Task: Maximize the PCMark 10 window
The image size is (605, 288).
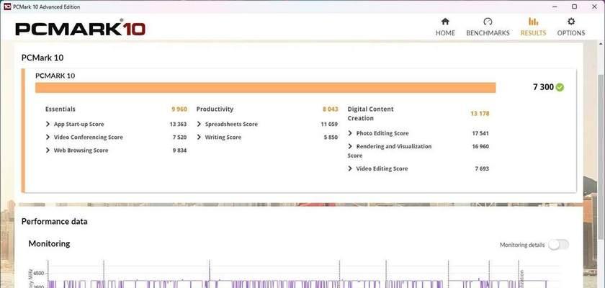Action: point(575,6)
